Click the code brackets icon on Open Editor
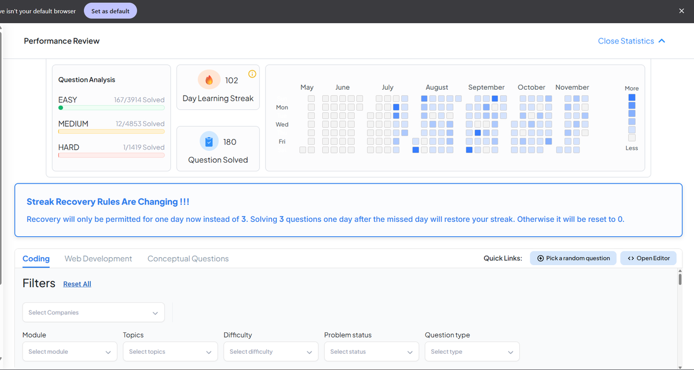Image resolution: width=694 pixels, height=370 pixels. coord(631,258)
